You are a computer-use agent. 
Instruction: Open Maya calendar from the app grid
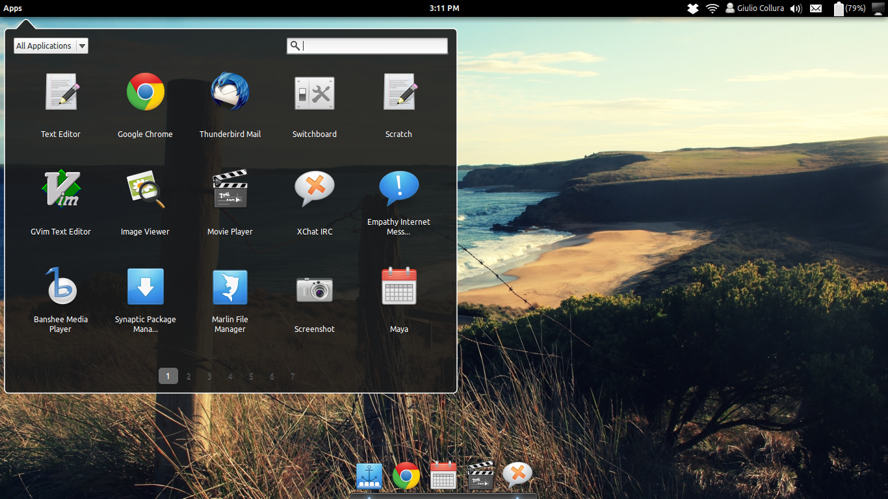tap(399, 286)
